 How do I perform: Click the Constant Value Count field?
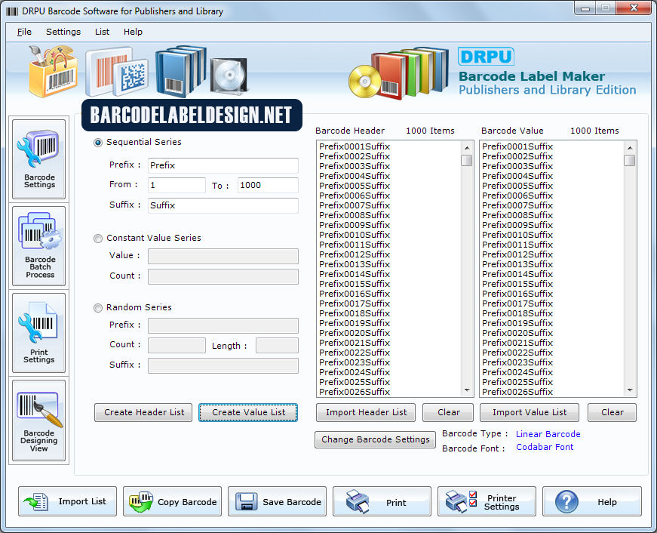(223, 276)
